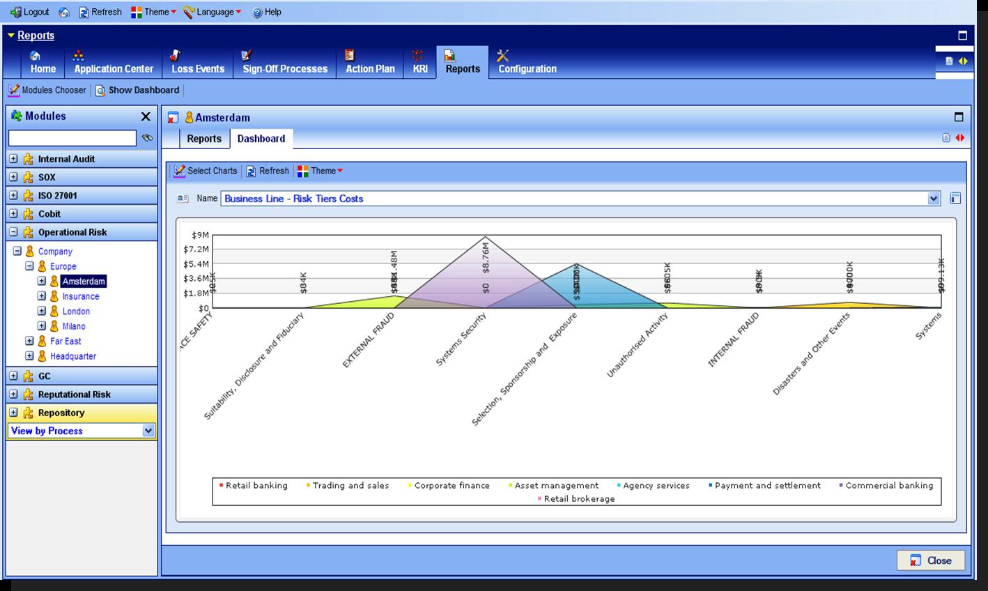Expand the Far East tree node
The height and width of the screenshot is (591, 988).
(x=29, y=341)
